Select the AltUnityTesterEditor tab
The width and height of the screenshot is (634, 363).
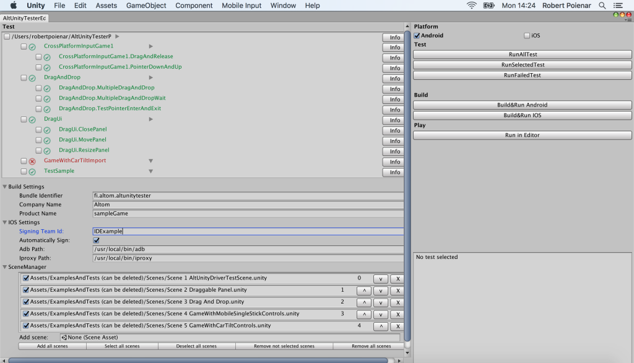[24, 18]
